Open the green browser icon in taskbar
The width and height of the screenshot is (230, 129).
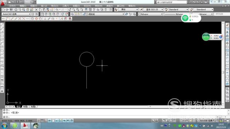[15, 125]
